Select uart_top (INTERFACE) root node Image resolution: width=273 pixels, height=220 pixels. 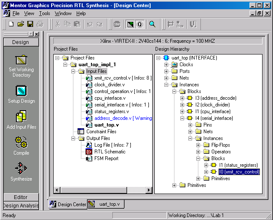(x=194, y=58)
